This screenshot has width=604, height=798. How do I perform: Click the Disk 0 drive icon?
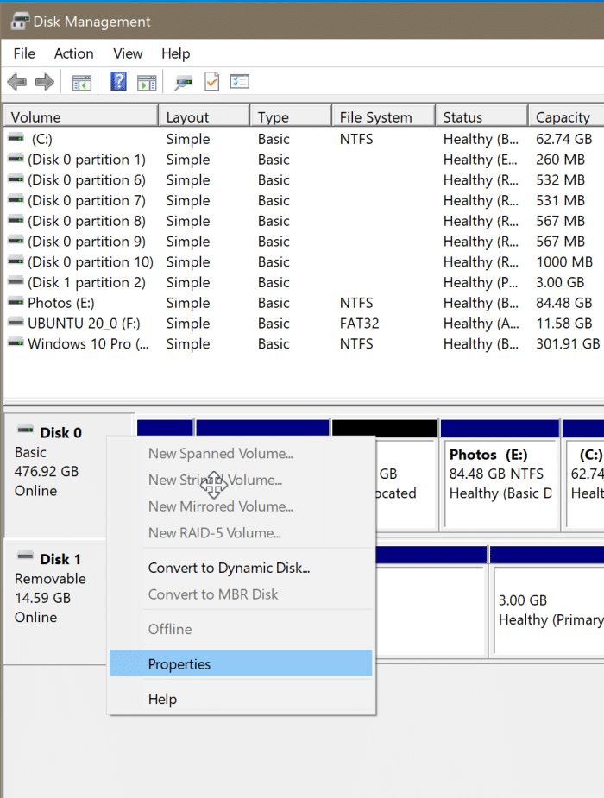pos(25,430)
